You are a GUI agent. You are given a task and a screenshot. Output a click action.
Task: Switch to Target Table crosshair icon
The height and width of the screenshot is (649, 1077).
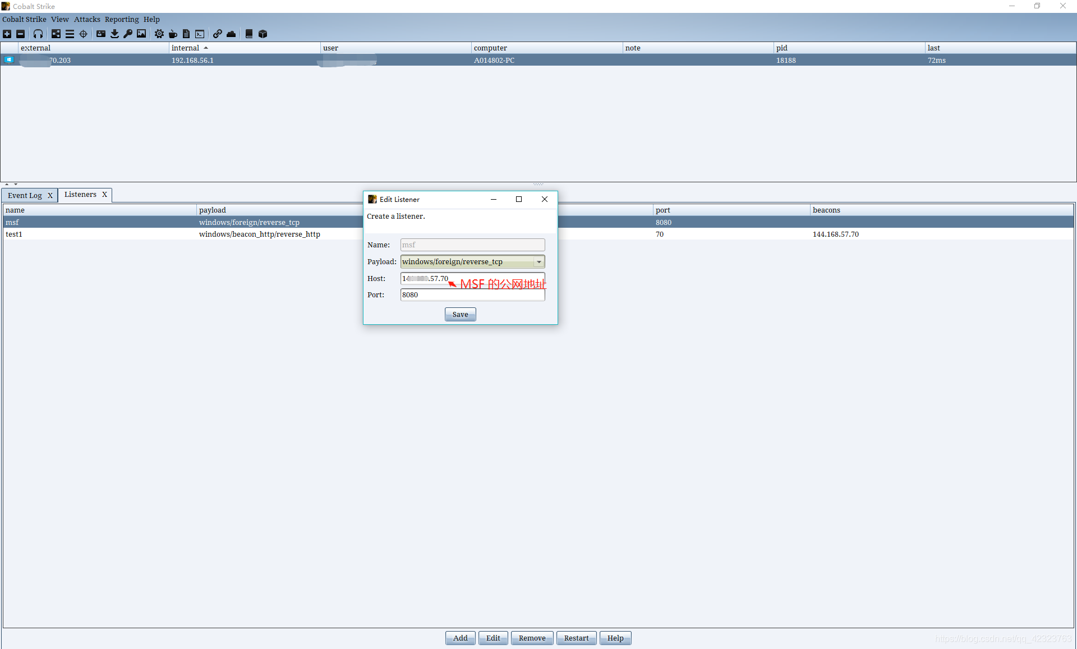84,34
